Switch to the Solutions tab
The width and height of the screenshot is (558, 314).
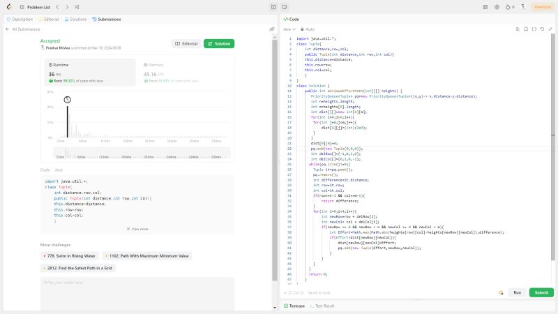[x=75, y=20]
